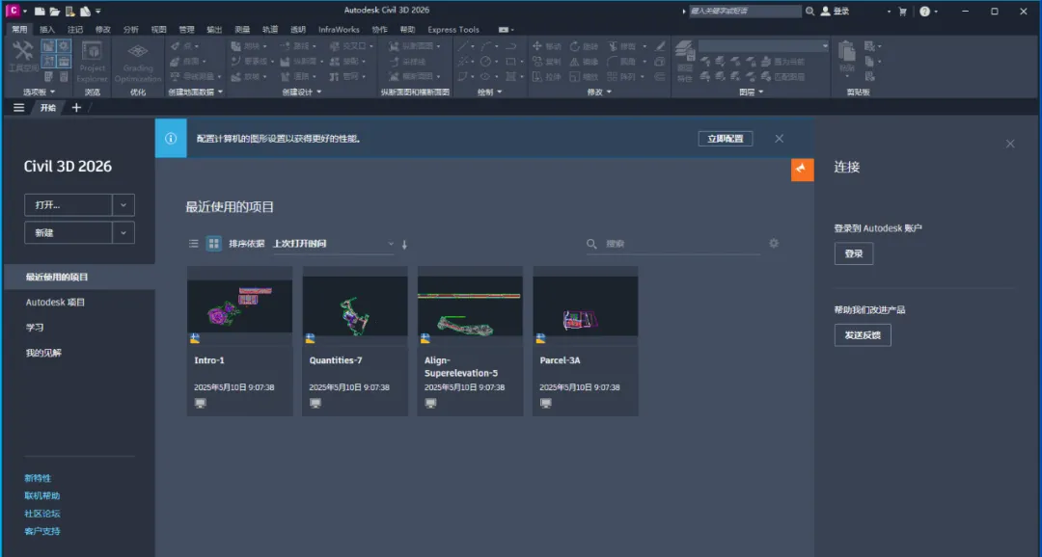Open the 社区论坛 link
The width and height of the screenshot is (1042, 557).
[x=41, y=514]
